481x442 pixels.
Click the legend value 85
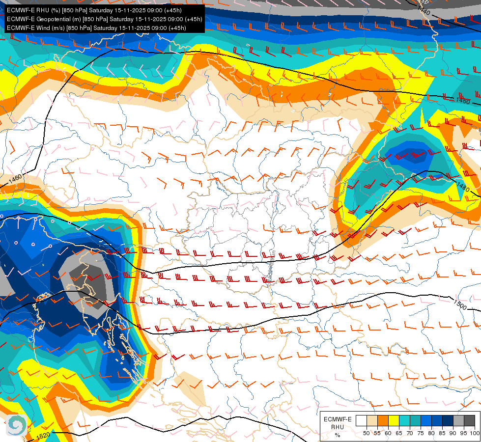pyautogui.click(x=442, y=433)
